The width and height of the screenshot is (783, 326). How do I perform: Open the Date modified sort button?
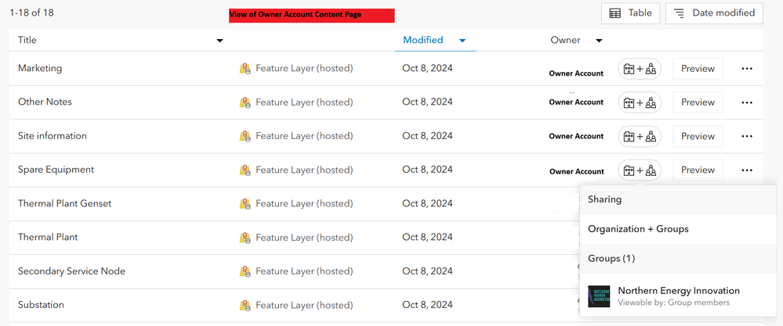[714, 13]
